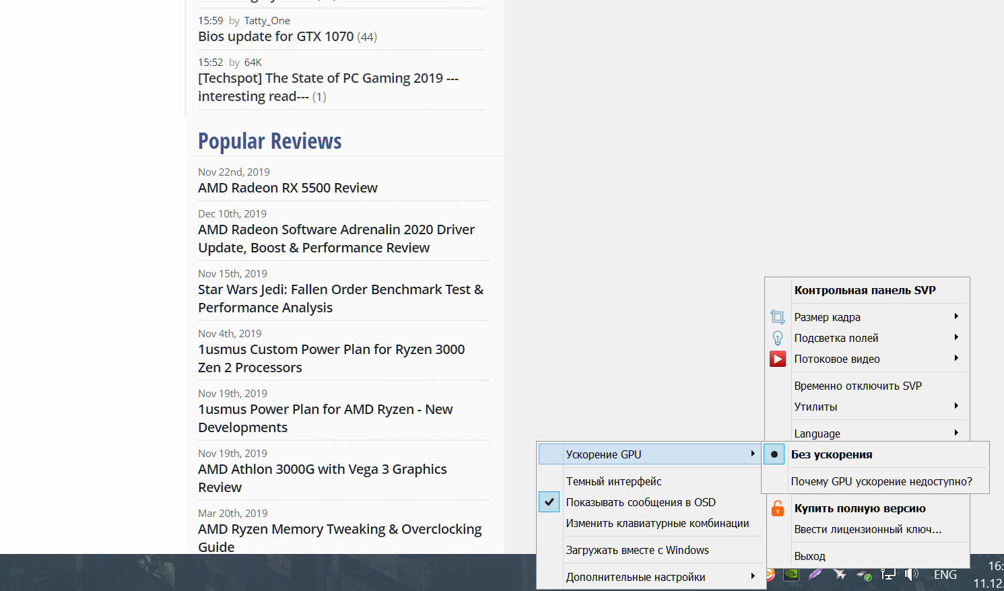Click the network icon in system tray
The image size is (1004, 591).
(888, 574)
